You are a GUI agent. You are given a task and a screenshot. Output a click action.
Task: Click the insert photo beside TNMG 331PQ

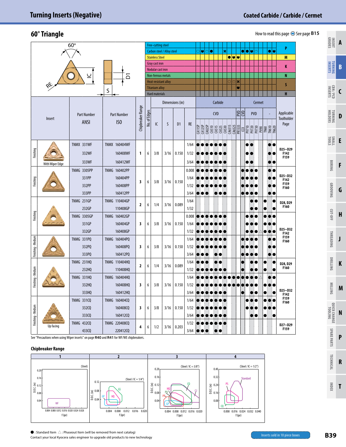coord(53,247)
